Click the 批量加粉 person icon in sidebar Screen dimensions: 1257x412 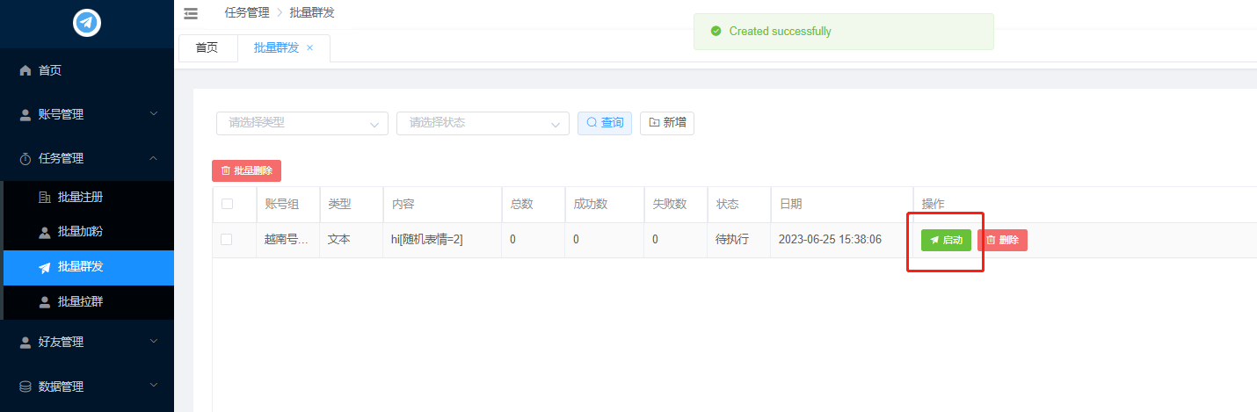click(x=45, y=232)
